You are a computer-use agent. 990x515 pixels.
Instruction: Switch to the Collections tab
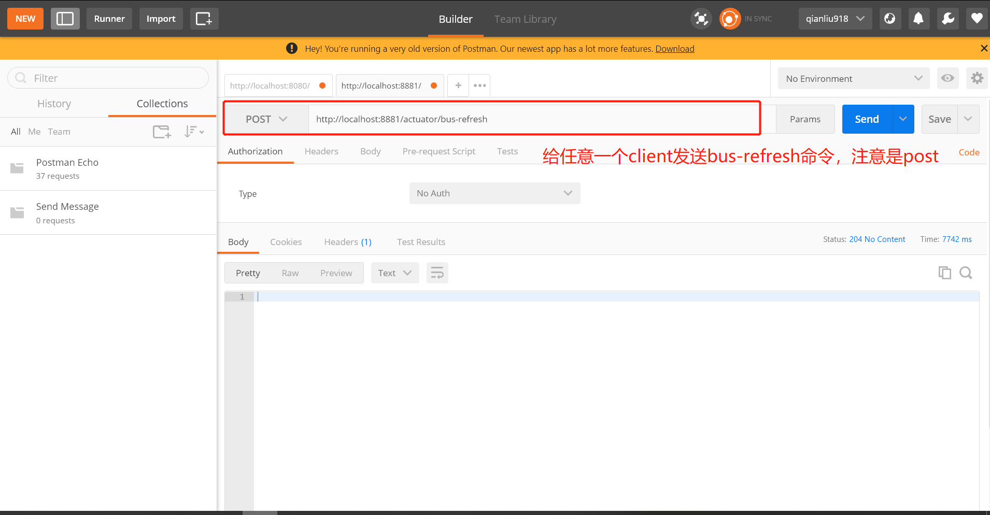162,104
